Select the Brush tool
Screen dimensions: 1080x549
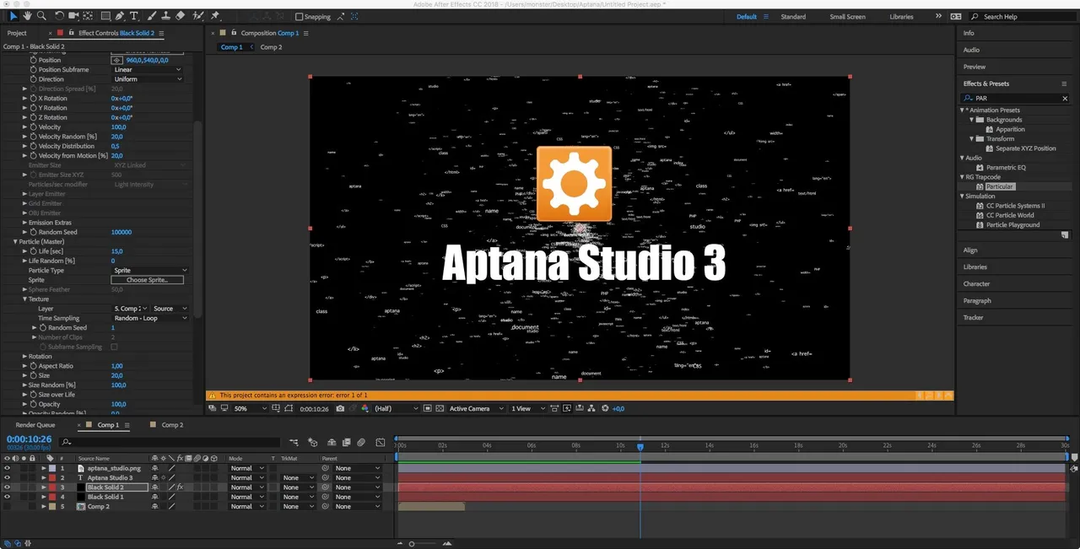152,16
